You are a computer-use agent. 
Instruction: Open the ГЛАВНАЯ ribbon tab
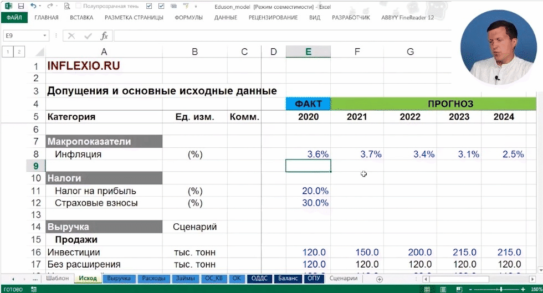(47, 17)
